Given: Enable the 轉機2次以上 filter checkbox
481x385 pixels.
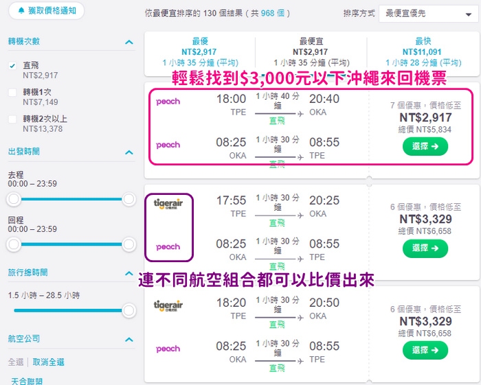Looking at the screenshot, I should pos(12,119).
